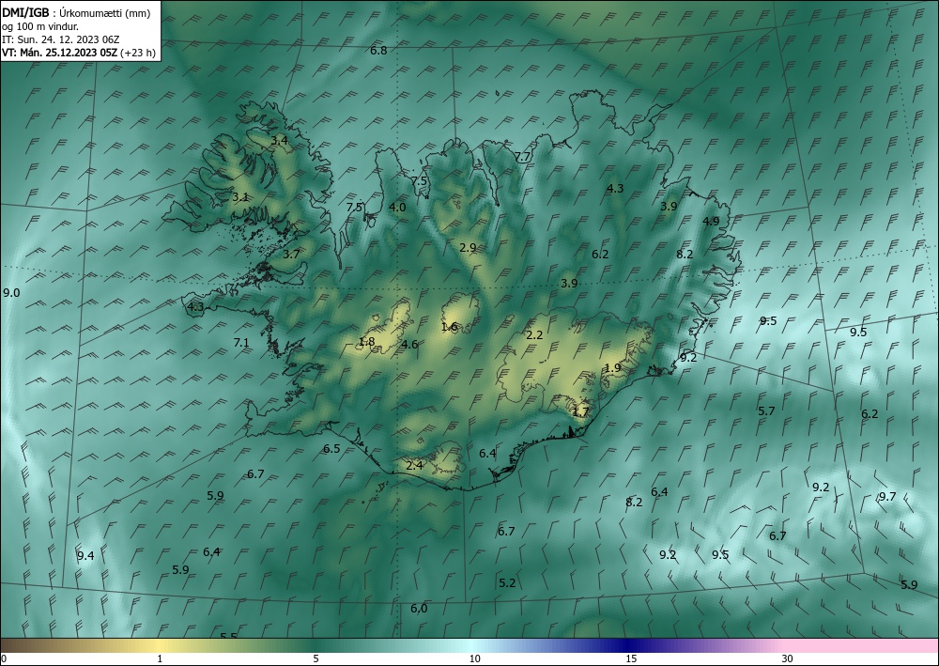The image size is (939, 666).
Task: Click the 5.7 value east of Iceland
Action: (766, 410)
